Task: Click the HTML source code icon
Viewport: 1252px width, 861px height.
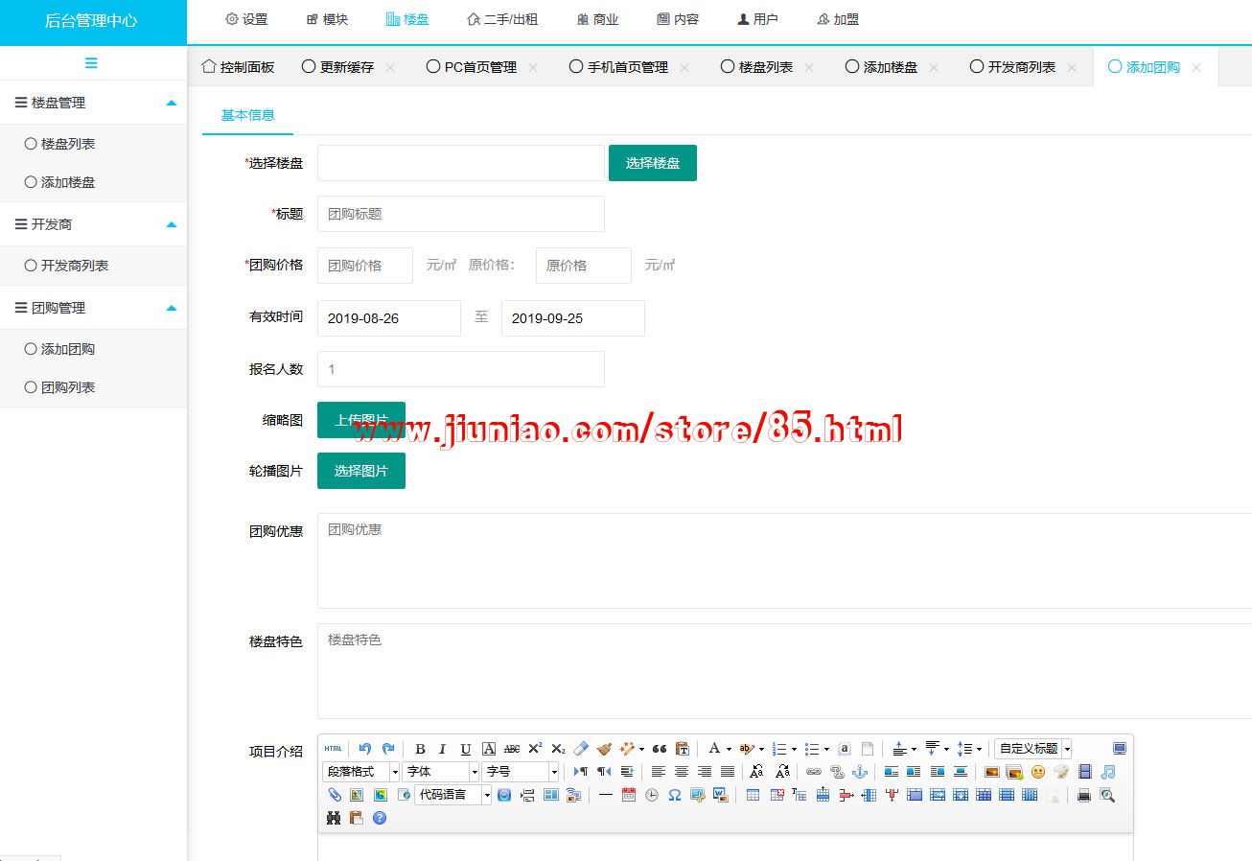Action: point(333,749)
